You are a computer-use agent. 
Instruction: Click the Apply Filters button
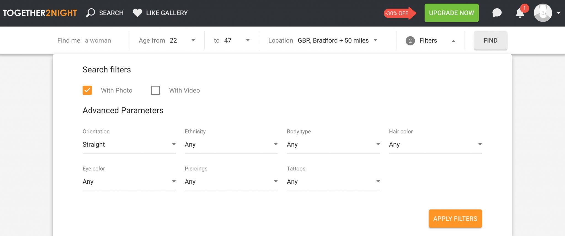pyautogui.click(x=455, y=219)
